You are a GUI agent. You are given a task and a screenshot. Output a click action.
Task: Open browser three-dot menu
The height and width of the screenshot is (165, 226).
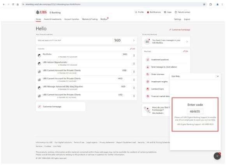click(x=222, y=4)
